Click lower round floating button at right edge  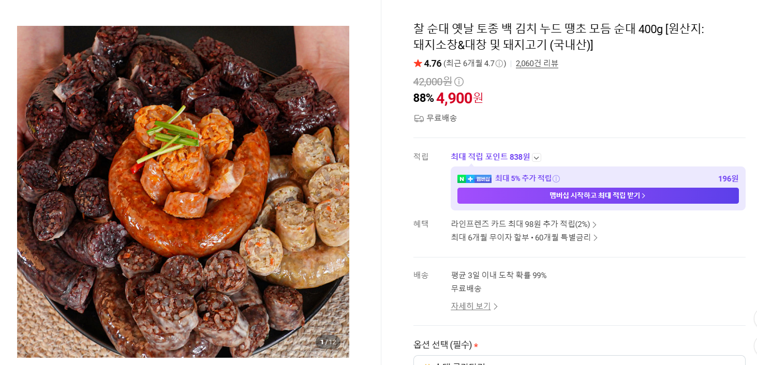click(755, 345)
